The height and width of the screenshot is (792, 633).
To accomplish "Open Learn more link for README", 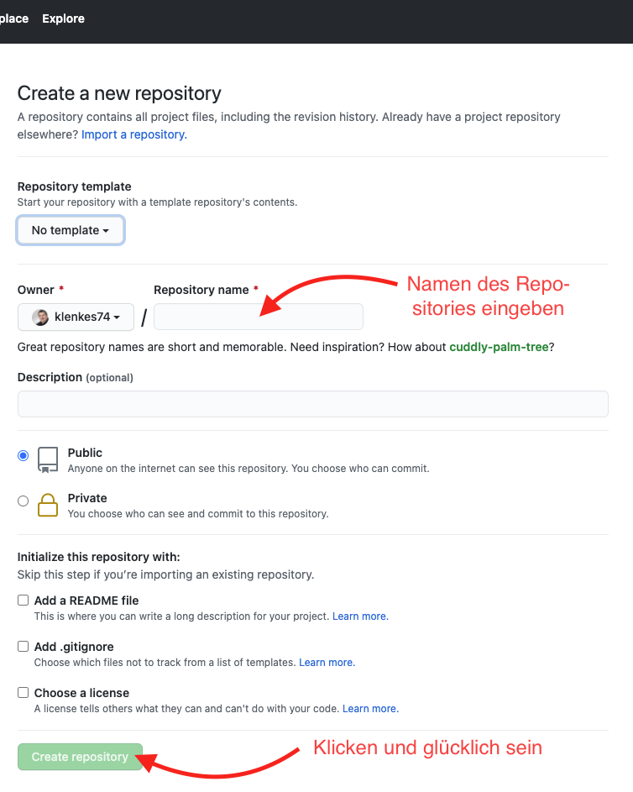I will [x=360, y=616].
